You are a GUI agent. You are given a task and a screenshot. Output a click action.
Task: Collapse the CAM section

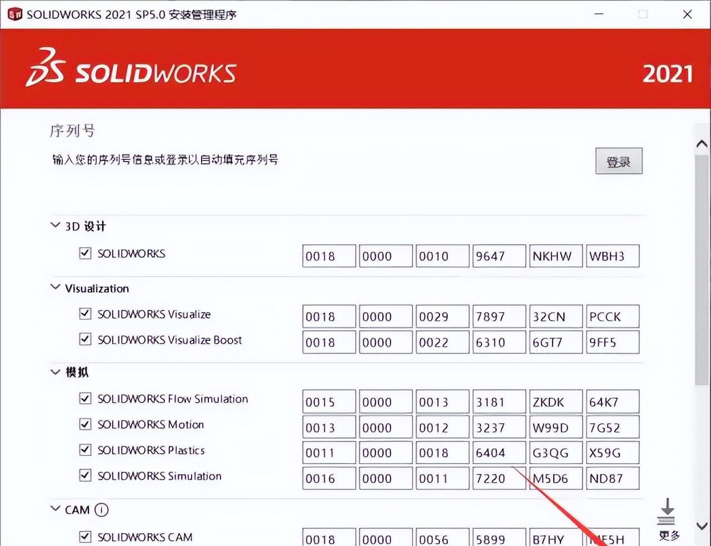(x=55, y=508)
